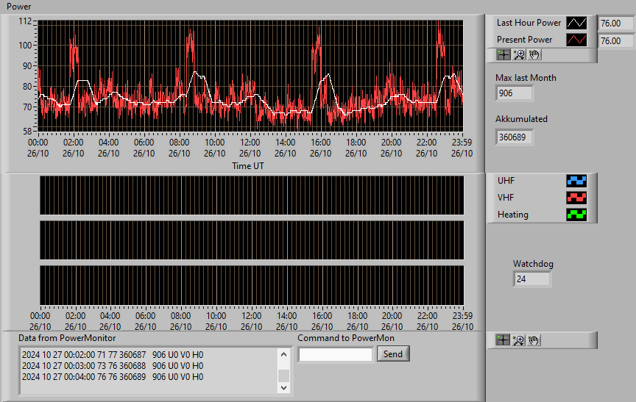Pick the hand tool in the lower graph palette
Screen dimensions: 636x402
[534, 340]
